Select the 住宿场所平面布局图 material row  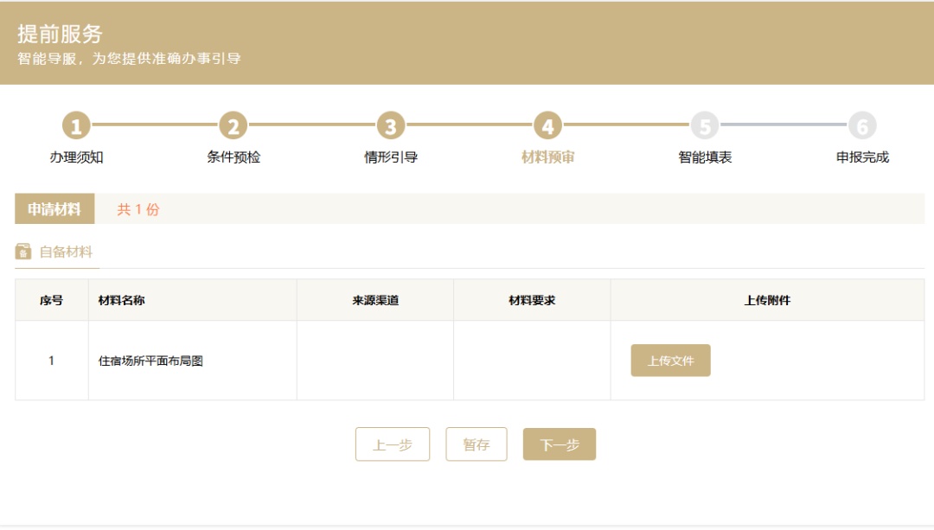click(x=150, y=361)
